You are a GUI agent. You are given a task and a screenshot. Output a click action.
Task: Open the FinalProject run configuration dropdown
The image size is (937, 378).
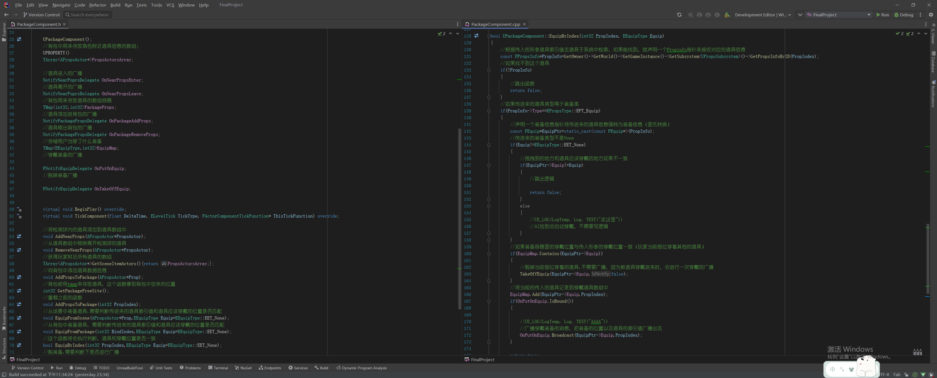click(x=838, y=14)
